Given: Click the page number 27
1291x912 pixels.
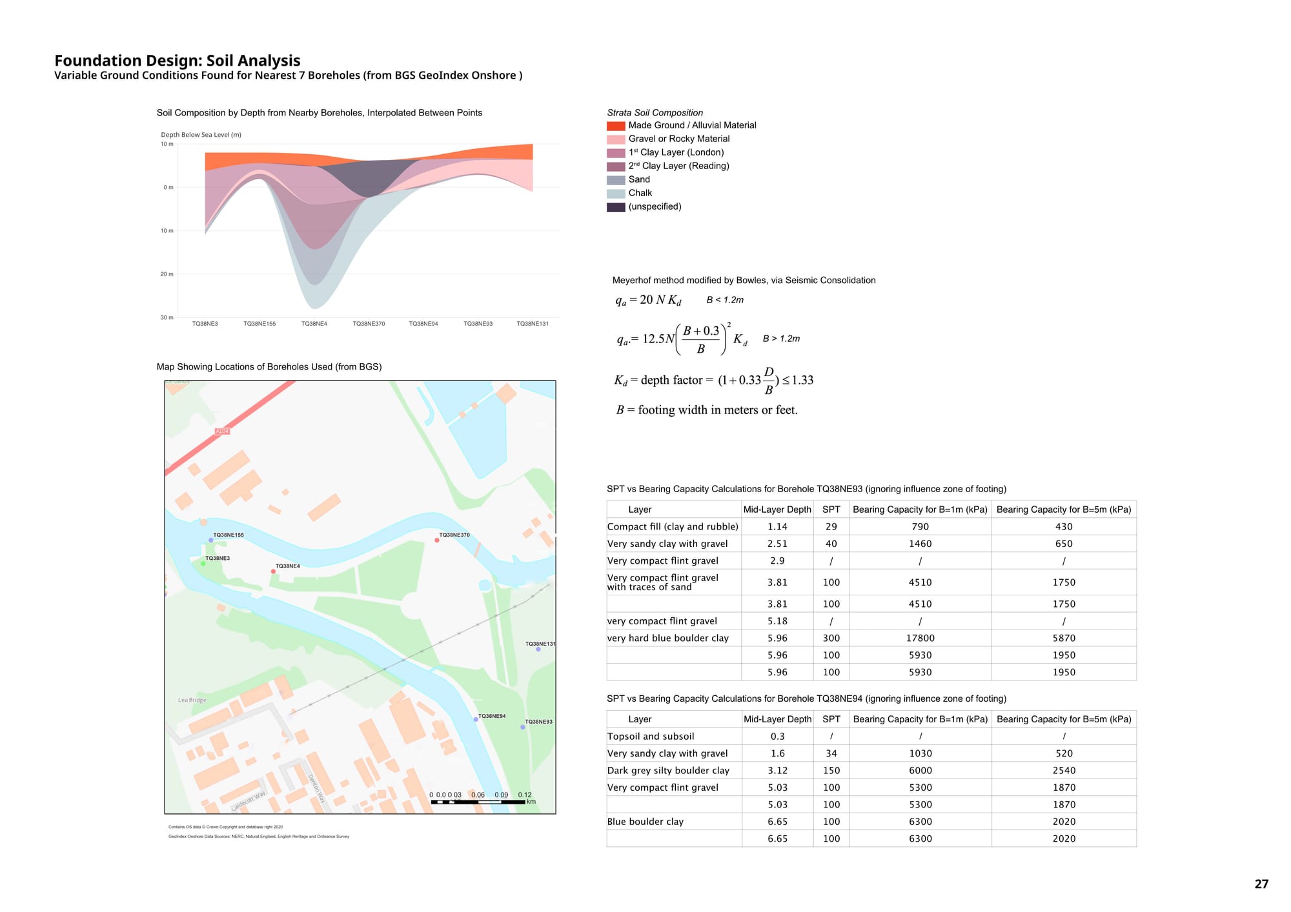Looking at the screenshot, I should [x=1261, y=884].
